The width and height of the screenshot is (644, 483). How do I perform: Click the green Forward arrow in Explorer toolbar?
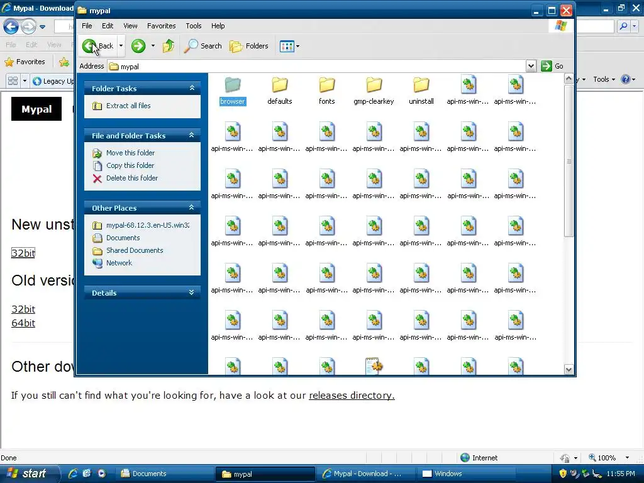[138, 46]
